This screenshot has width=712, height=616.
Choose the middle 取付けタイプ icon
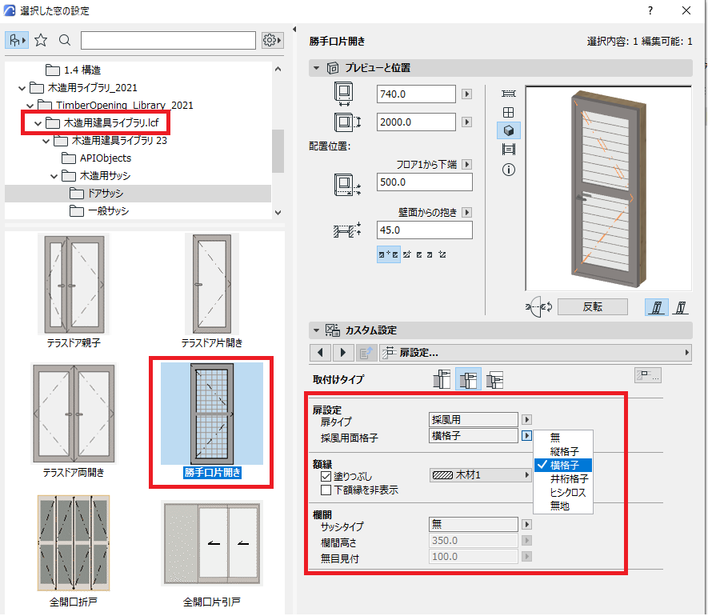pyautogui.click(x=468, y=379)
